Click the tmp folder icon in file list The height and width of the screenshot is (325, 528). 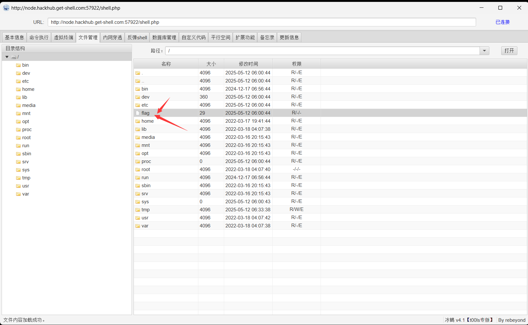tap(138, 210)
